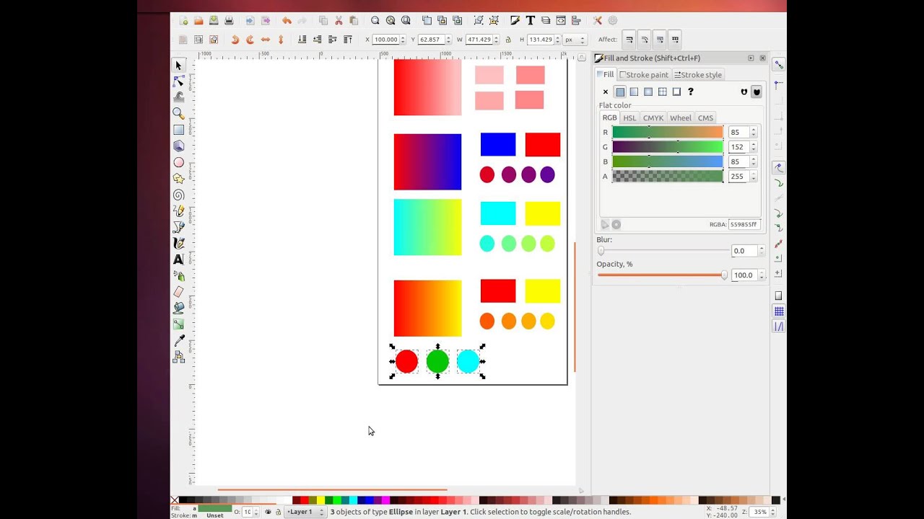Adjust the X position stepper

coord(403,40)
